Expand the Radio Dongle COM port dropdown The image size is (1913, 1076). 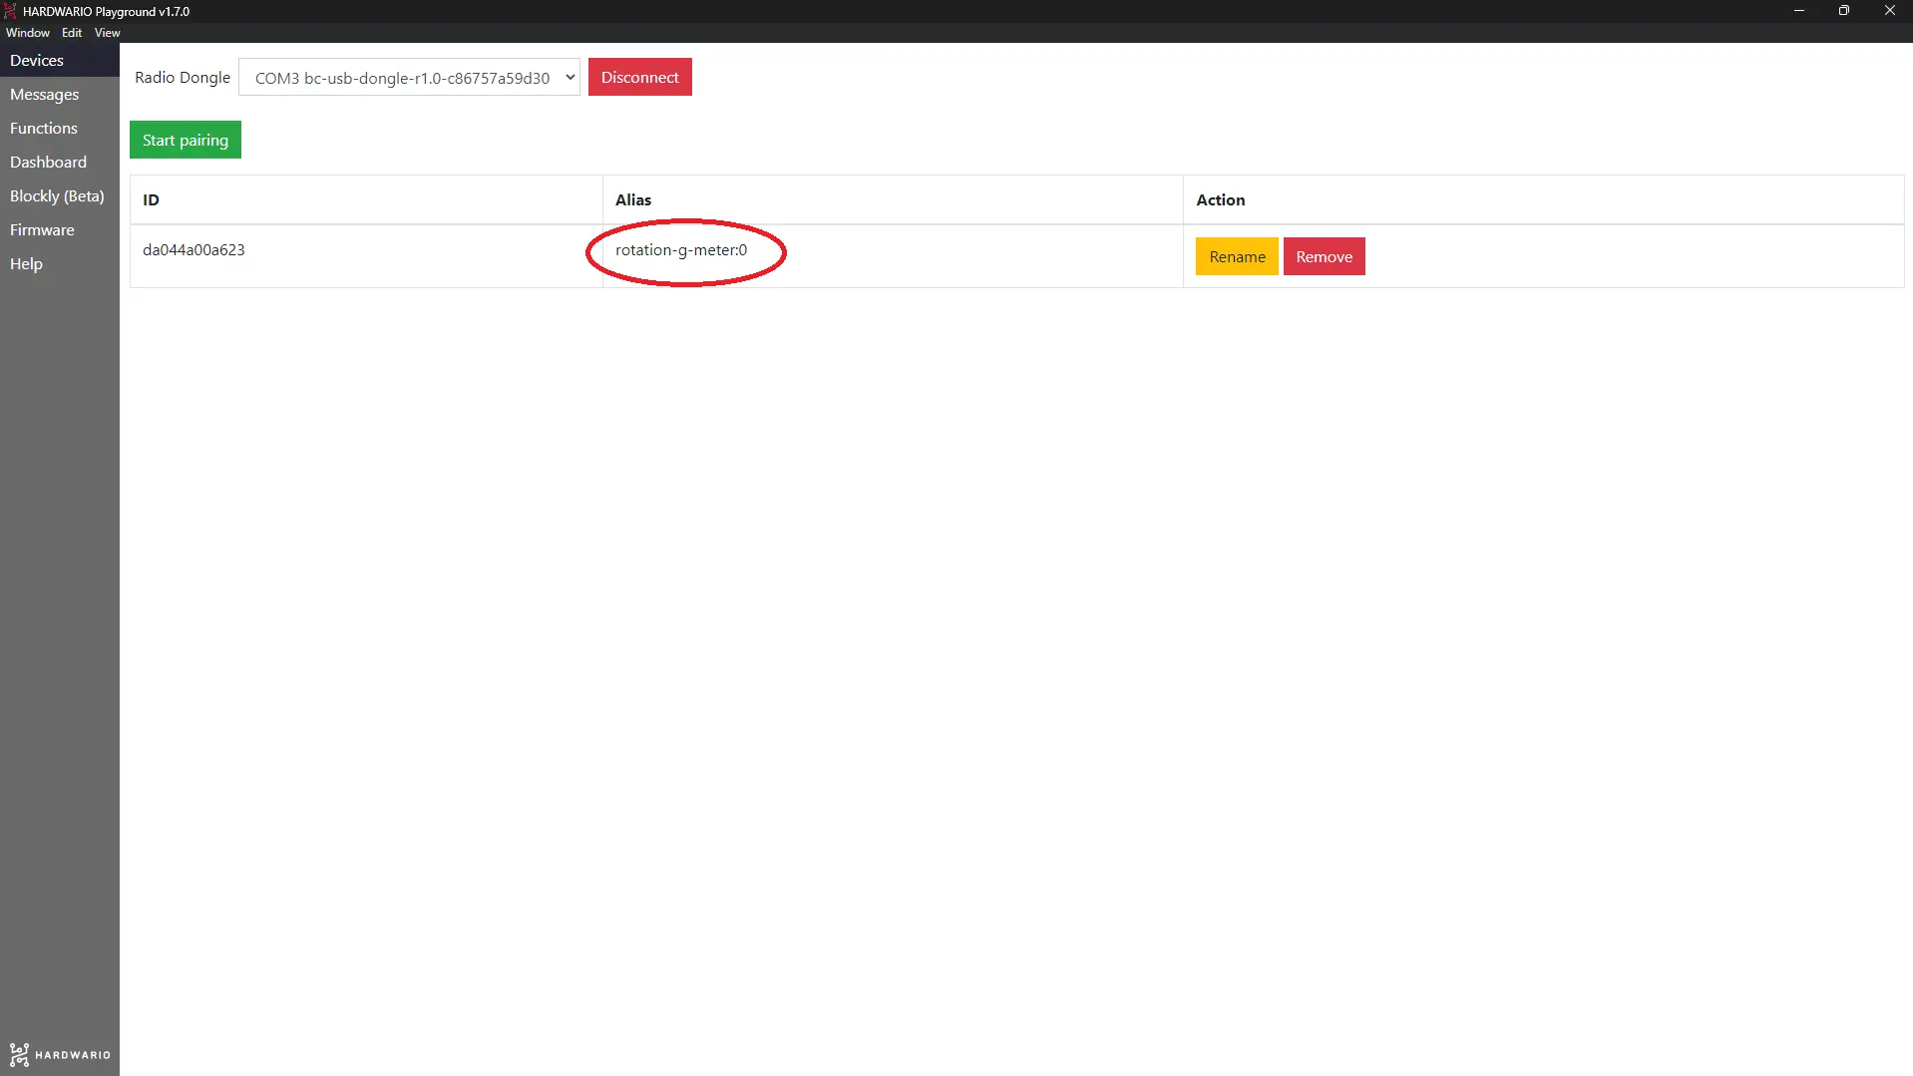[409, 78]
